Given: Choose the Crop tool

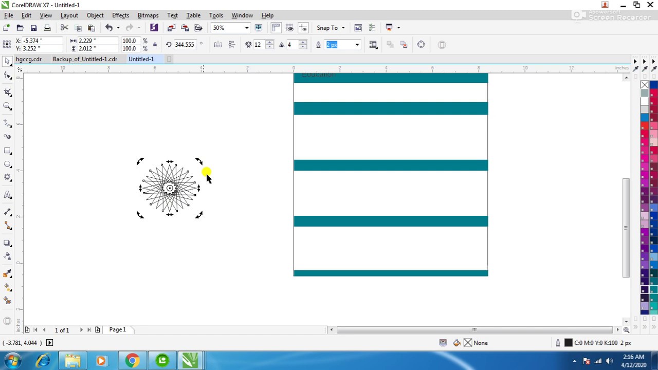Looking at the screenshot, I should [8, 92].
